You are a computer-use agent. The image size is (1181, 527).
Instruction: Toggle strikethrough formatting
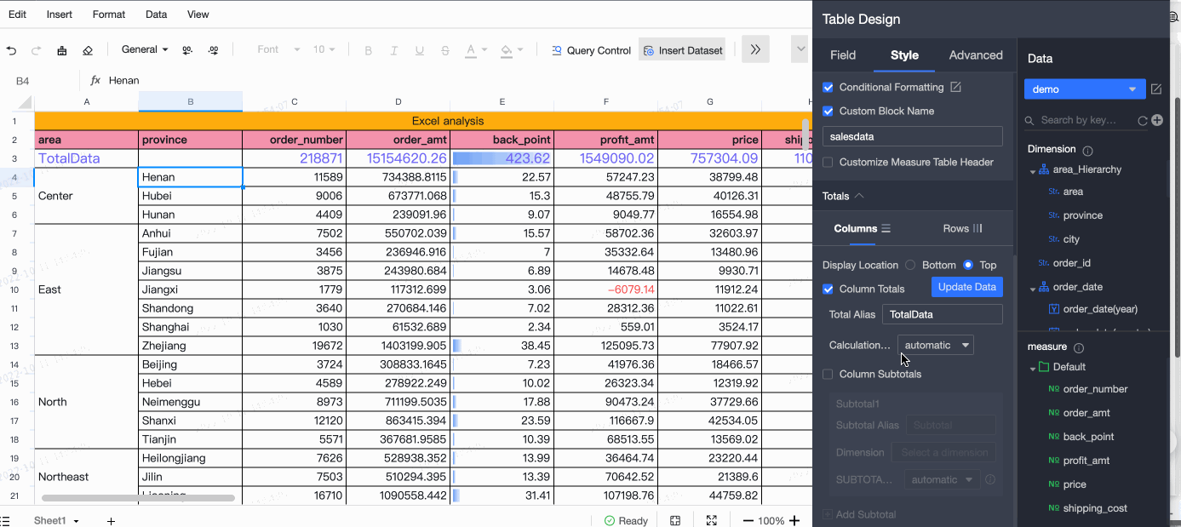445,50
